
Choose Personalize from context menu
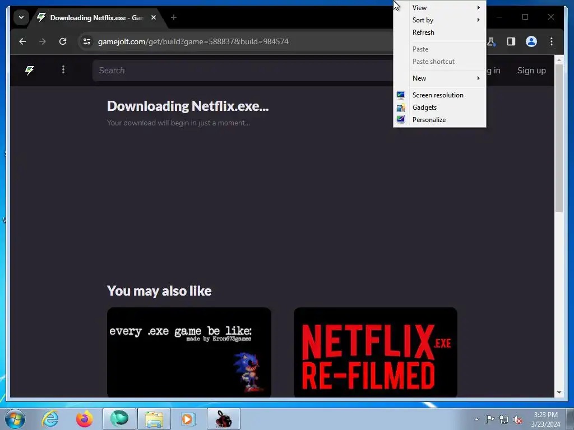coord(439,120)
